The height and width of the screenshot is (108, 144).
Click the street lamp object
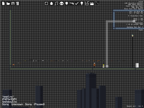tap(132, 51)
